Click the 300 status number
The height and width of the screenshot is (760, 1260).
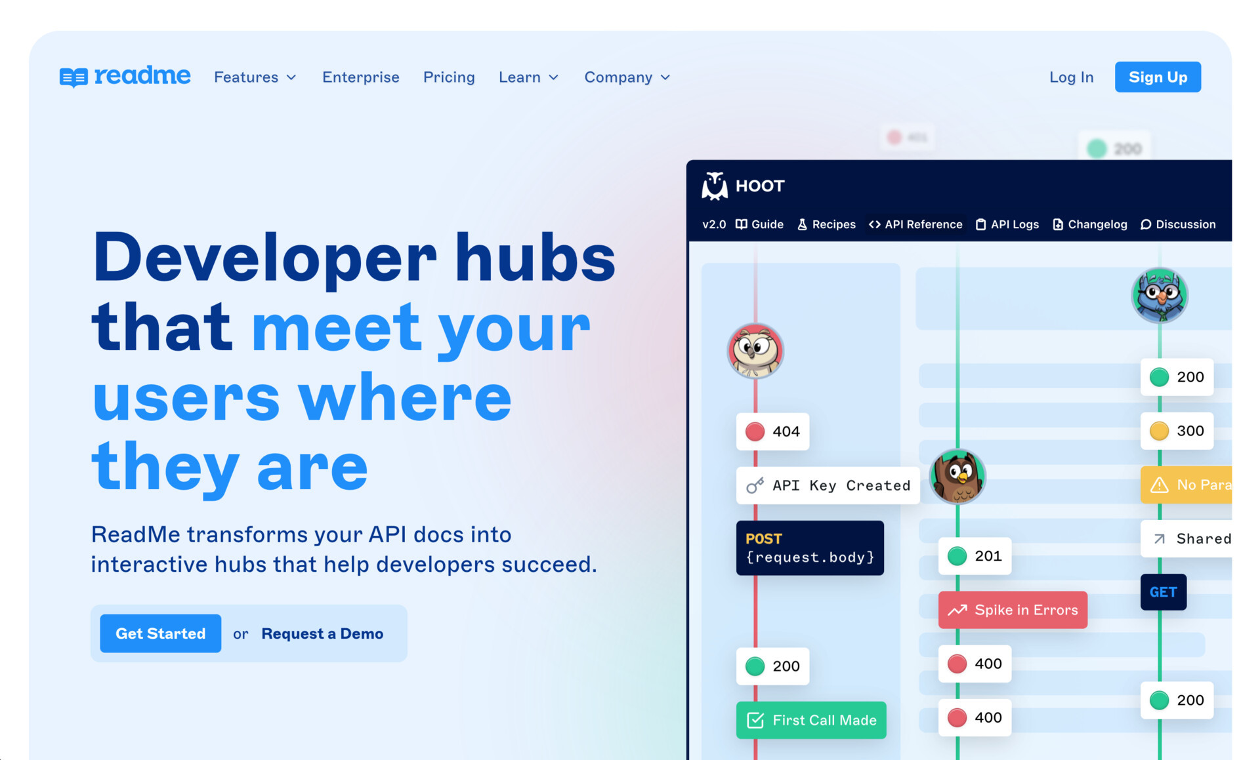[1190, 431]
